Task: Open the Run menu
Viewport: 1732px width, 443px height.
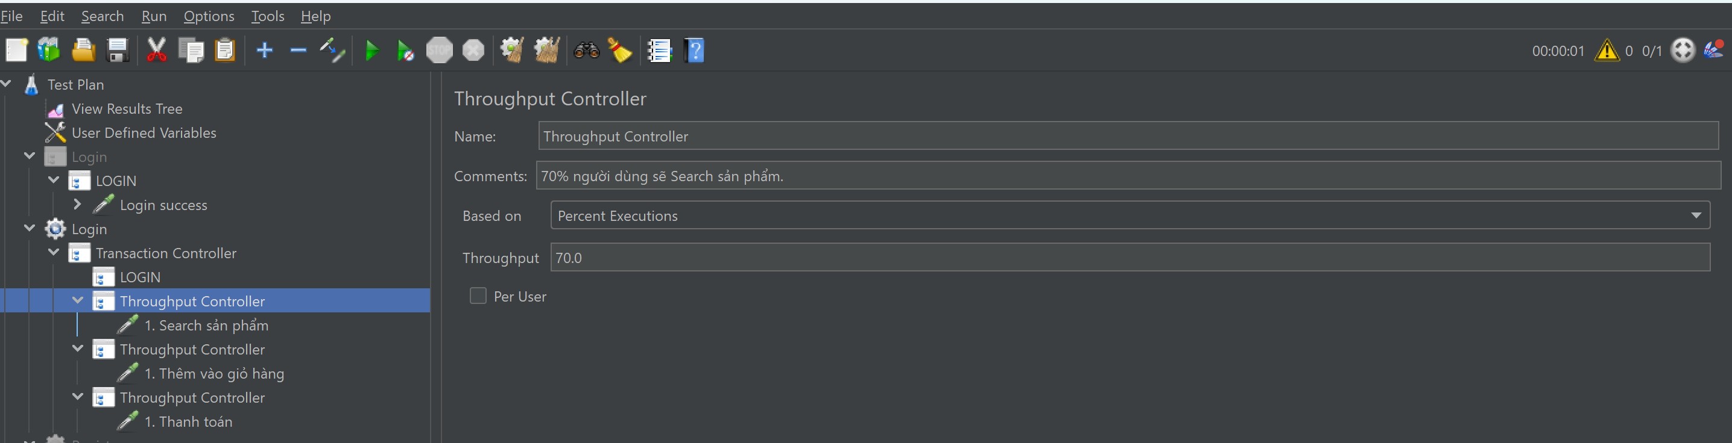Action: pos(154,16)
